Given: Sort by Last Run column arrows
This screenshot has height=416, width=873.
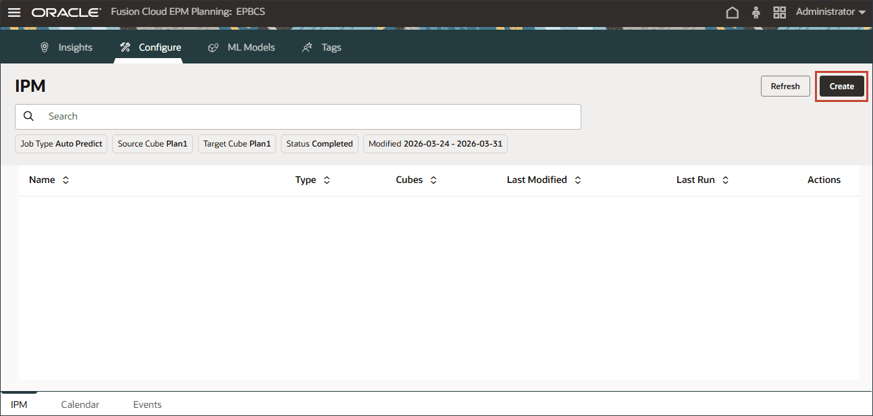Looking at the screenshot, I should pos(725,180).
